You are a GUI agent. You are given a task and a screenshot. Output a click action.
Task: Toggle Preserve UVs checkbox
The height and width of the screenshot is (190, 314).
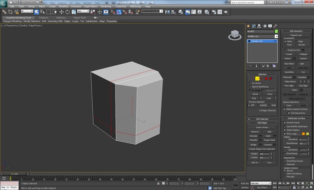(x=286, y=50)
